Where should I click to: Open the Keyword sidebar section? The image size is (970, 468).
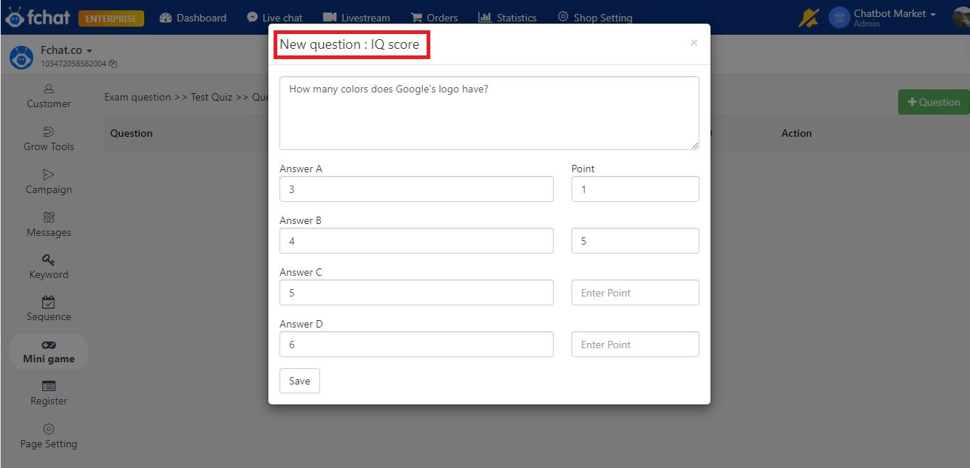pyautogui.click(x=49, y=267)
